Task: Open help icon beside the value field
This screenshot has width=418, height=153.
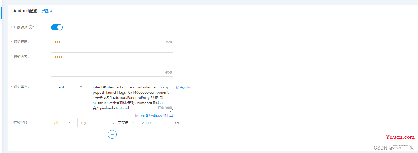Action: coord(177,122)
